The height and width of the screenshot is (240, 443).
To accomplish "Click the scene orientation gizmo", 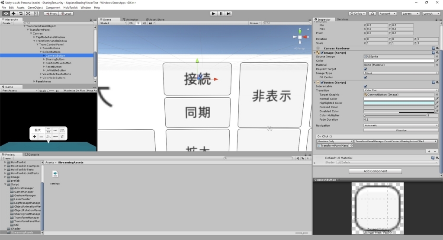I will (300, 37).
